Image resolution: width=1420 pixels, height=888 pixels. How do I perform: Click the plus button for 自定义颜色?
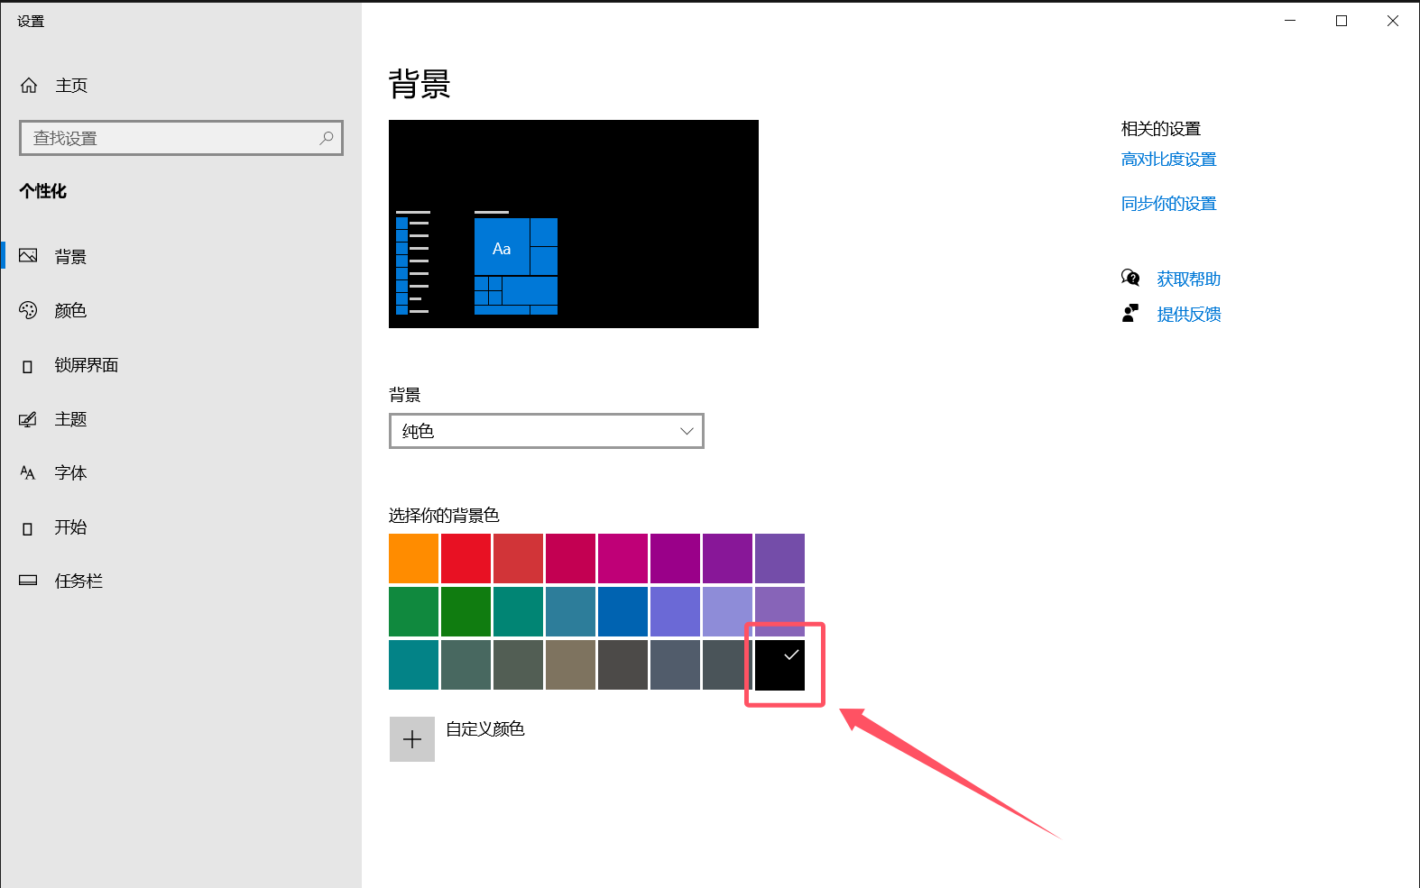412,739
